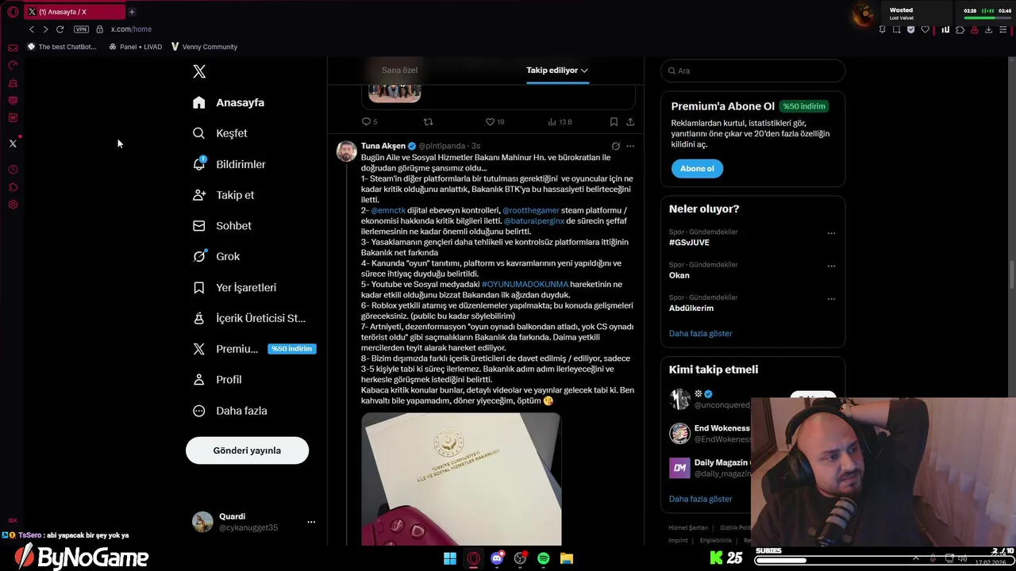The width and height of the screenshot is (1016, 571).
Task: Click page vertical scrollbar
Action: pyautogui.click(x=1012, y=276)
